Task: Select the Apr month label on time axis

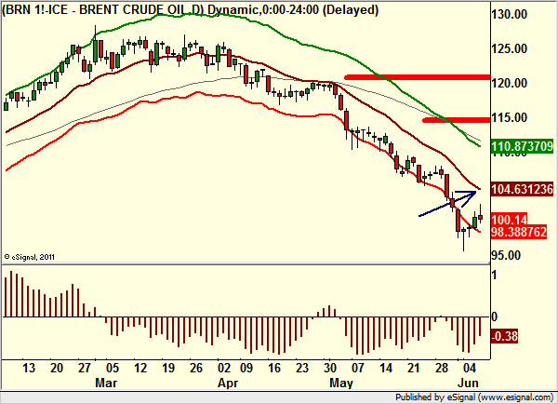Action: click(228, 383)
